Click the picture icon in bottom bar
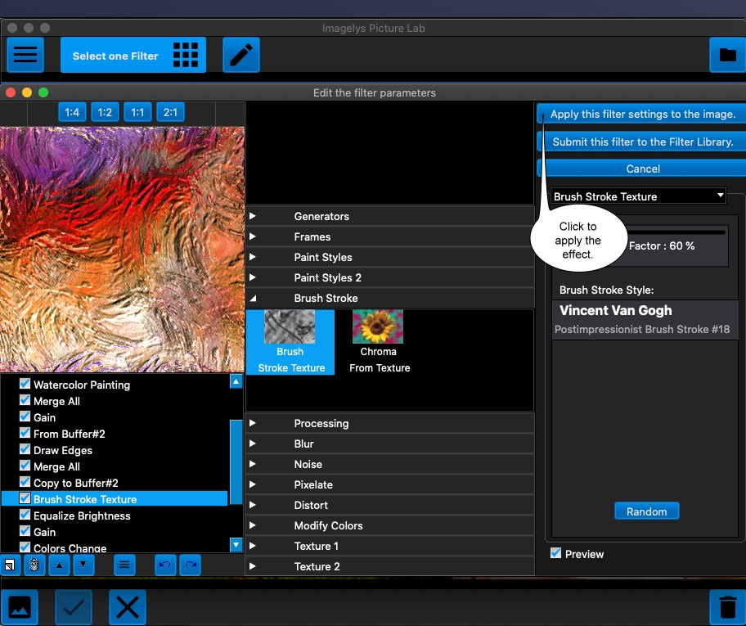 tap(20, 607)
